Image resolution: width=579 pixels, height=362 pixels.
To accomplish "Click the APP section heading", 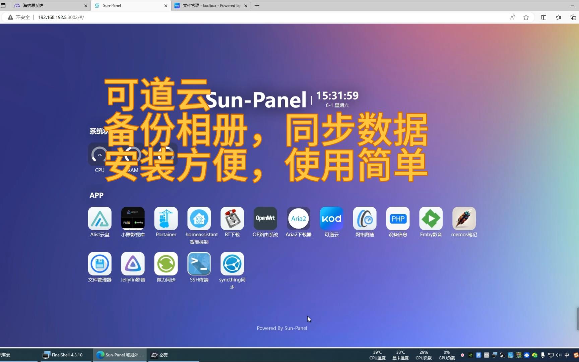I will [x=96, y=195].
